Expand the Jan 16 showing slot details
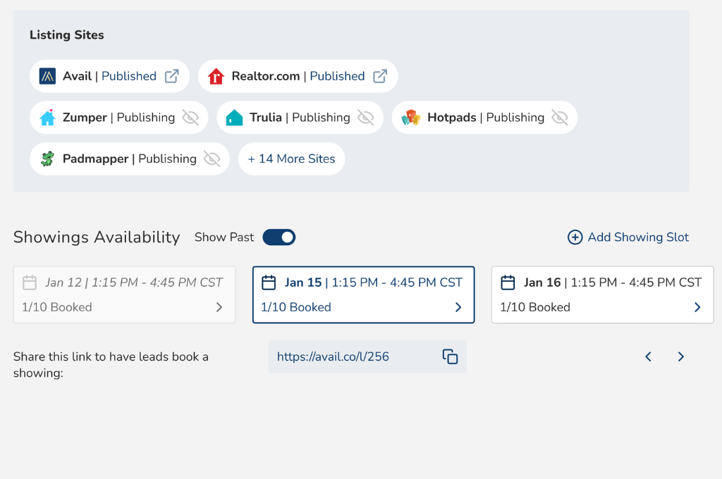 [x=697, y=307]
